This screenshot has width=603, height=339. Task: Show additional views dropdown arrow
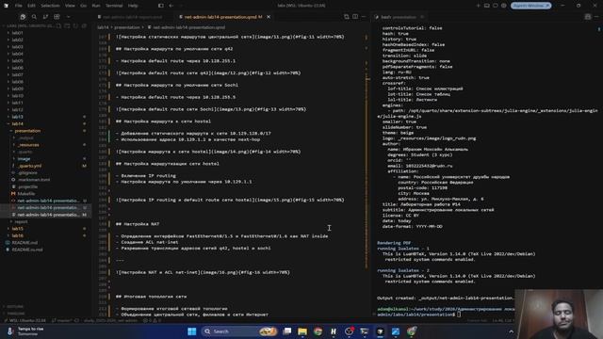click(69, 17)
